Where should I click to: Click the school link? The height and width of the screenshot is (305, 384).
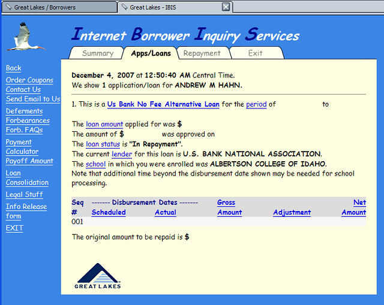pyautogui.click(x=96, y=164)
